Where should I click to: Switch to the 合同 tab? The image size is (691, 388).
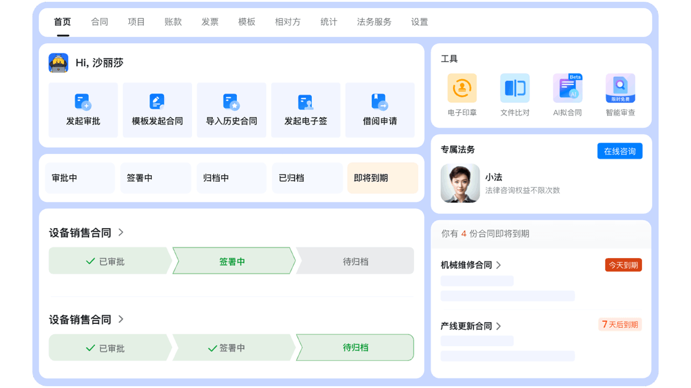pos(99,22)
